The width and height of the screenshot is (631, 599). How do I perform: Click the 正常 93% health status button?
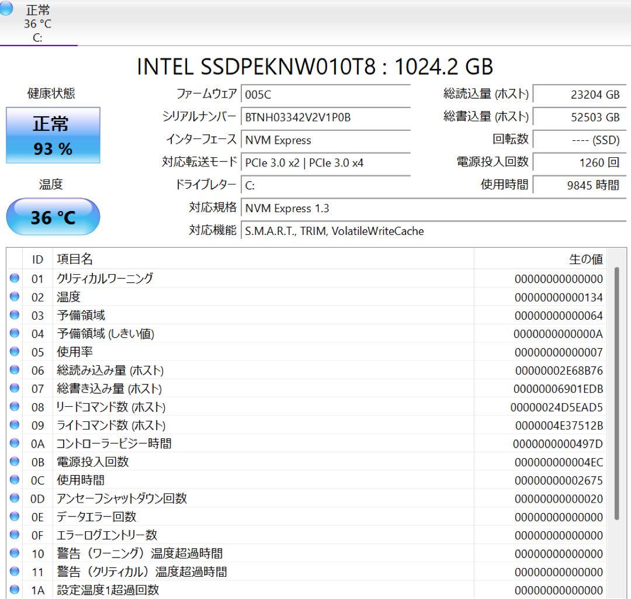(53, 135)
